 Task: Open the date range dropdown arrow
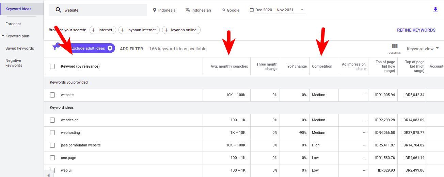[302, 10]
